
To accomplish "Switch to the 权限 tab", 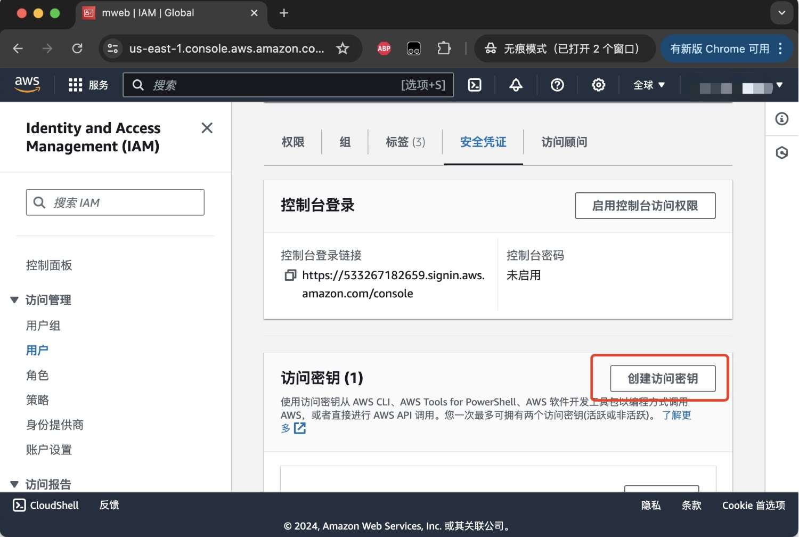I will click(292, 142).
